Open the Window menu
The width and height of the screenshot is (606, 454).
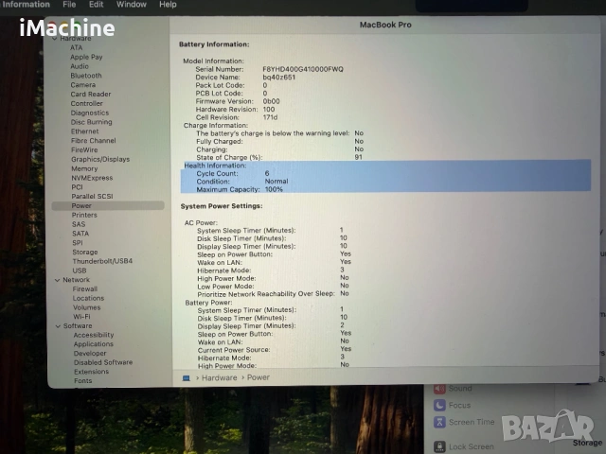pos(132,5)
